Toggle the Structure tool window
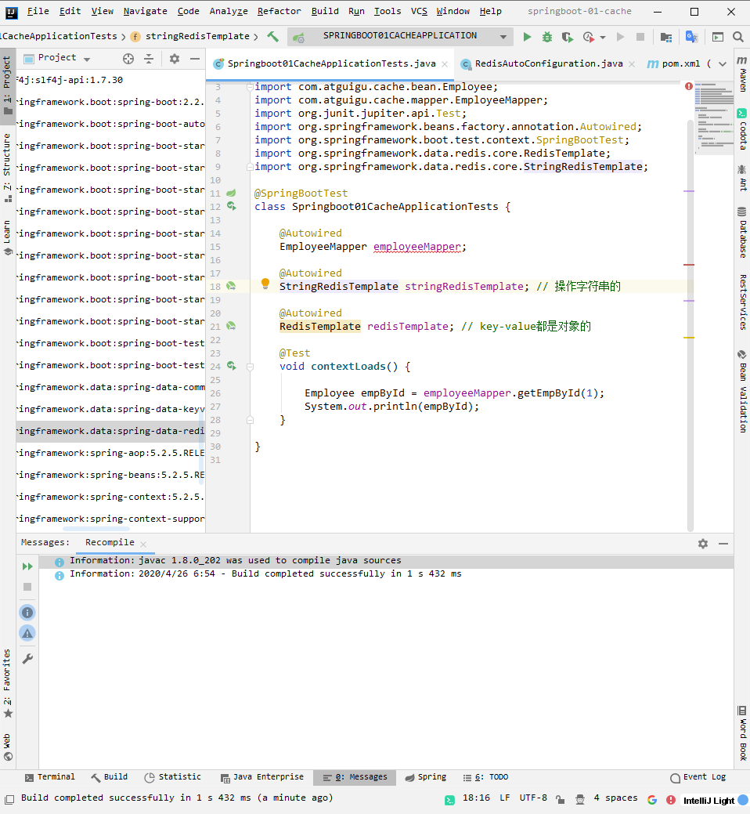750x814 pixels. (x=7, y=166)
